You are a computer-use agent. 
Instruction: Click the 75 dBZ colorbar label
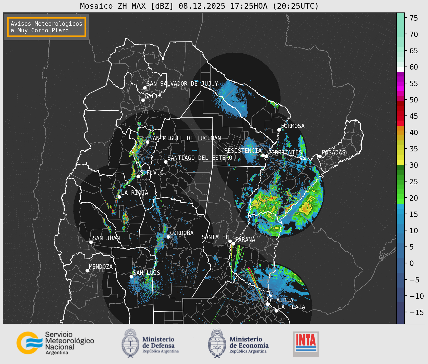click(414, 18)
